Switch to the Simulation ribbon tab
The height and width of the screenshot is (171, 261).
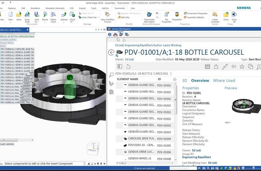34,8
